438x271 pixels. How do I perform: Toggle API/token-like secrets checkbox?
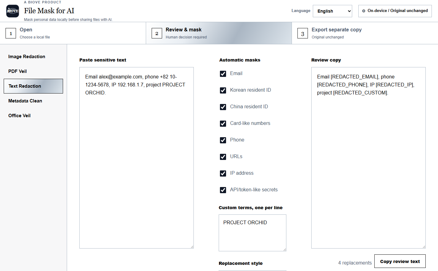point(223,190)
